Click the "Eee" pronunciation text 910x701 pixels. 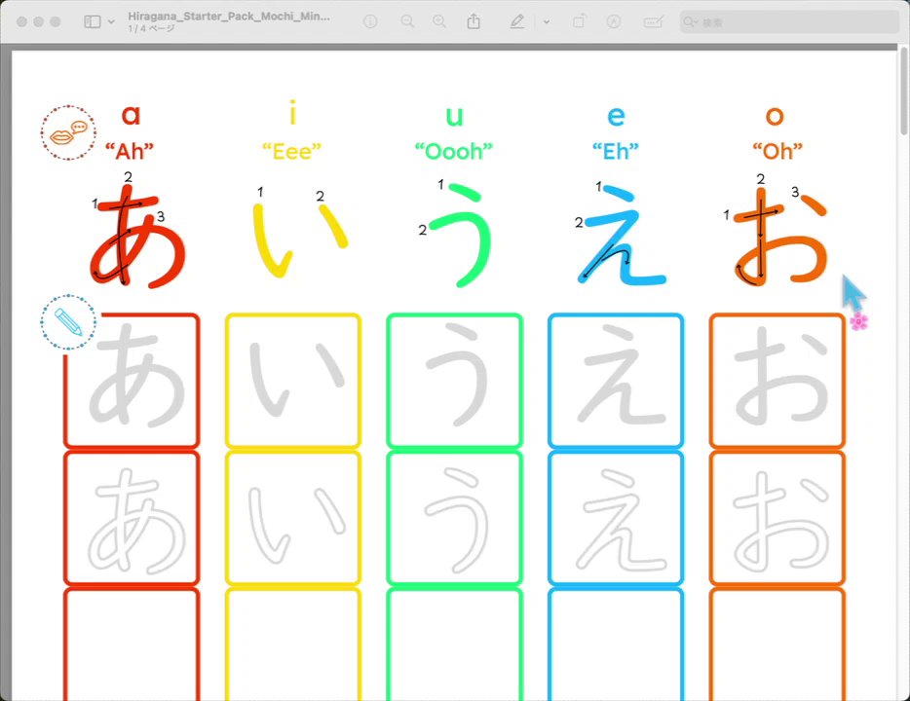point(291,151)
